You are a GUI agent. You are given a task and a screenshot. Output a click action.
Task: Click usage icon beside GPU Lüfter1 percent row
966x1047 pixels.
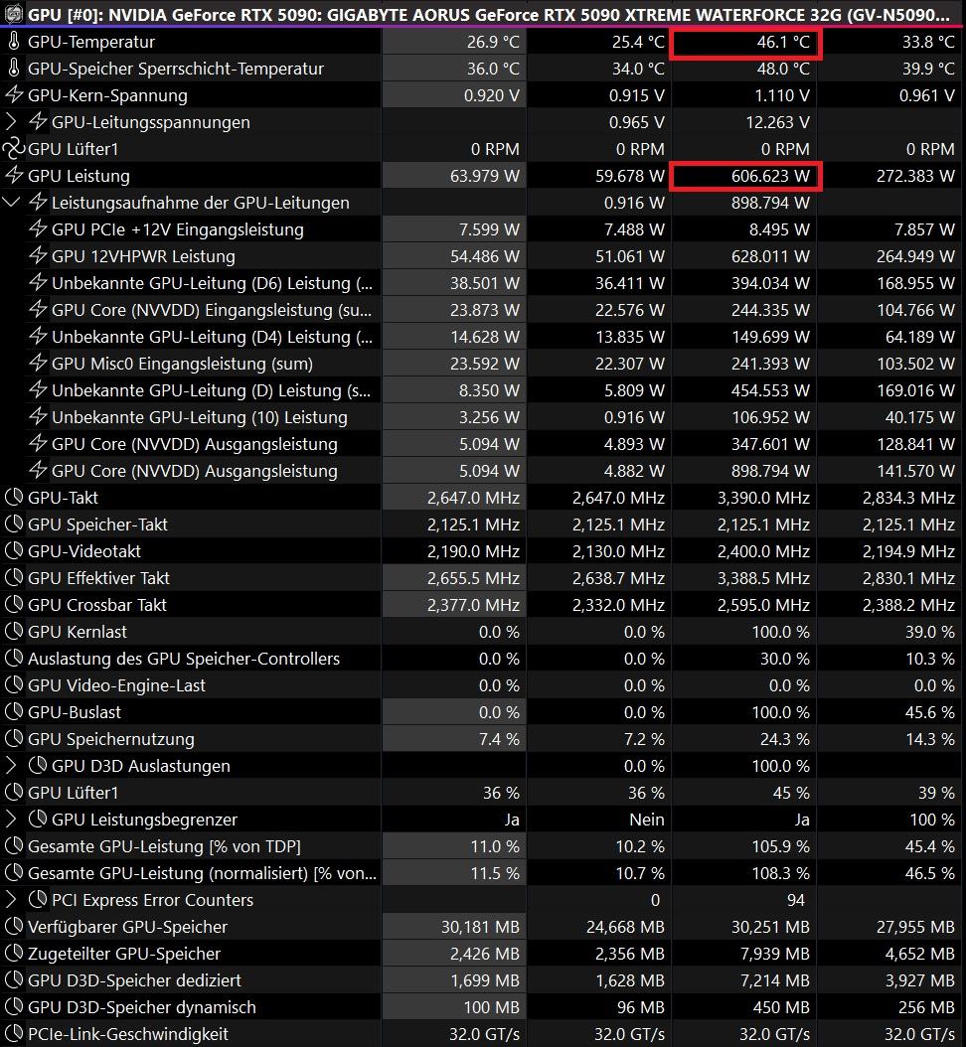tap(13, 792)
